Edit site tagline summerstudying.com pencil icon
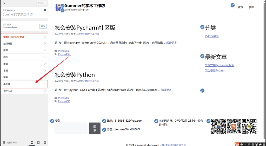This screenshot has height=146, width=266. (62, 10)
